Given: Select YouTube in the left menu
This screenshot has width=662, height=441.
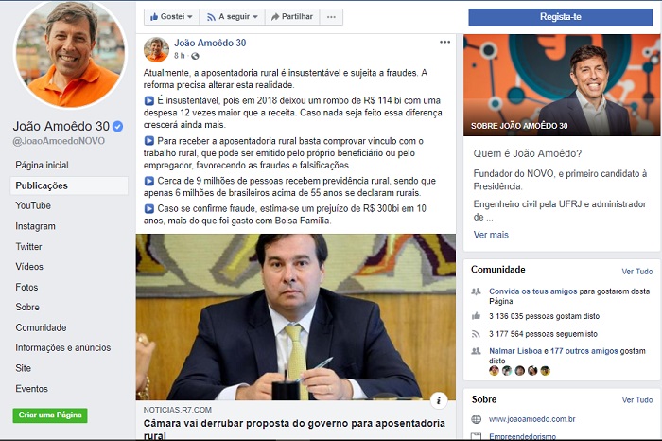Looking at the screenshot, I should (x=33, y=205).
